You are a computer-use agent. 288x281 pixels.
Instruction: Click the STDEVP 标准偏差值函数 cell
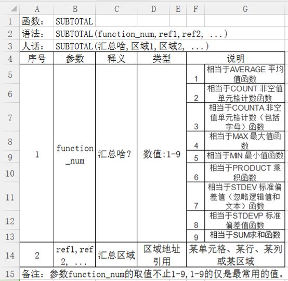click(245, 220)
